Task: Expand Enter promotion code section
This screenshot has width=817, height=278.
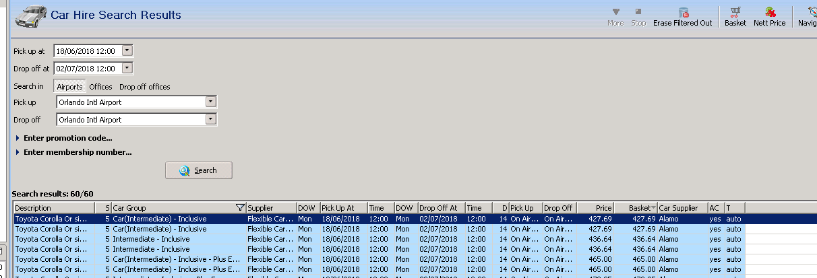Action: click(x=63, y=138)
